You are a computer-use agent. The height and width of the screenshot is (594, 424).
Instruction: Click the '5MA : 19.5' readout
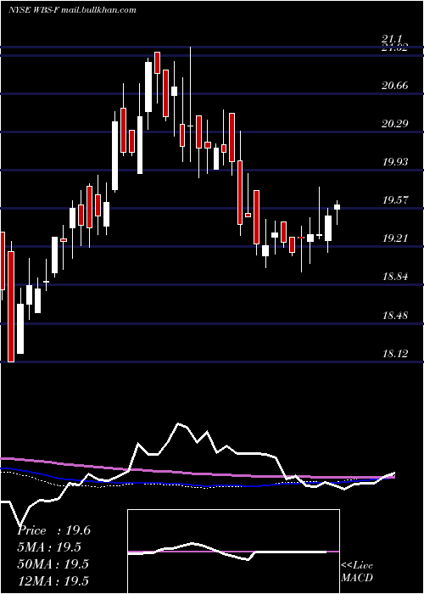tap(49, 547)
